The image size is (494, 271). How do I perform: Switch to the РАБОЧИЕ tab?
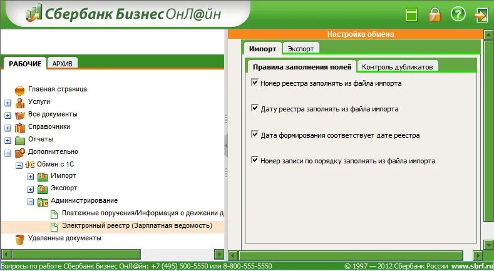pos(25,64)
